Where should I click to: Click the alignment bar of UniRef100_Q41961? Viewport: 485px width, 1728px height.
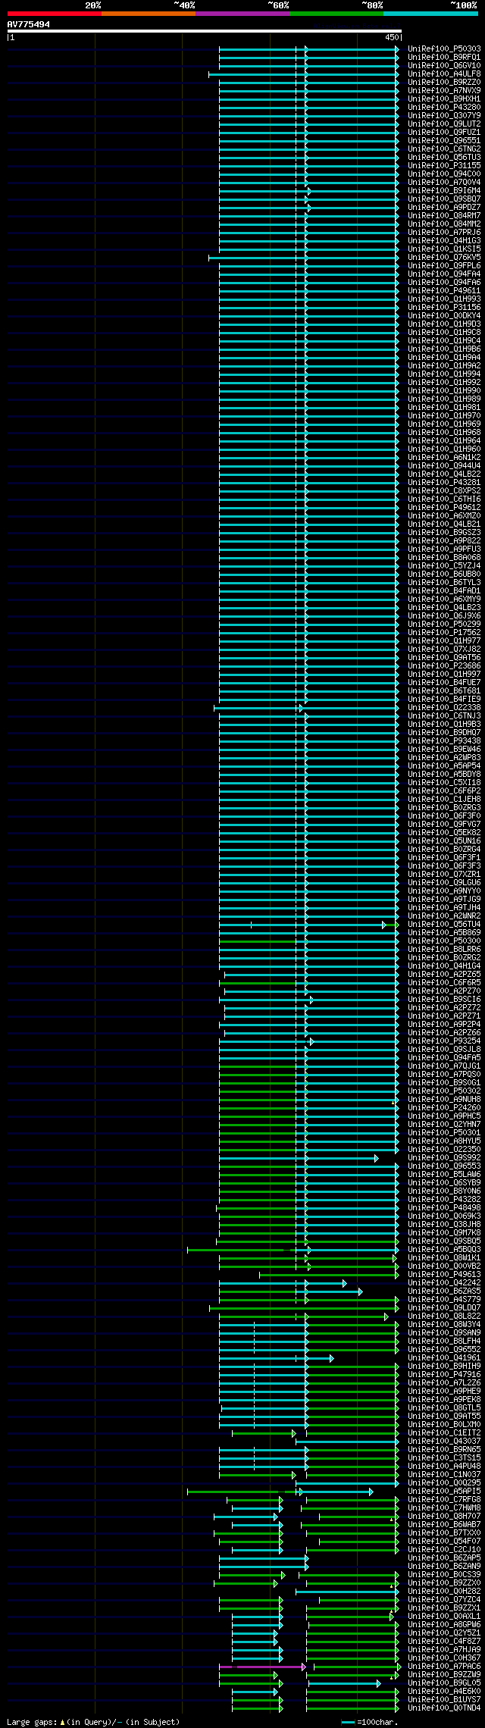277,1357
